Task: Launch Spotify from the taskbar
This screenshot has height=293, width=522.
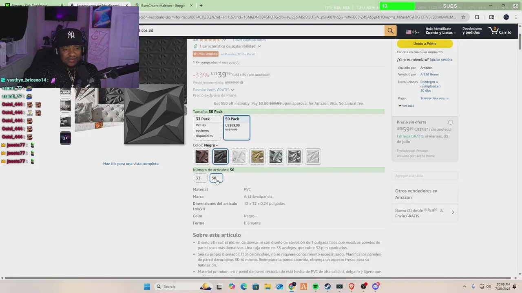Action: [x=316, y=286]
